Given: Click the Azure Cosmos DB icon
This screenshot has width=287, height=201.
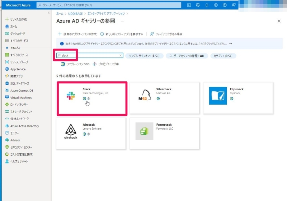Looking at the screenshot, I should pos(7,90).
